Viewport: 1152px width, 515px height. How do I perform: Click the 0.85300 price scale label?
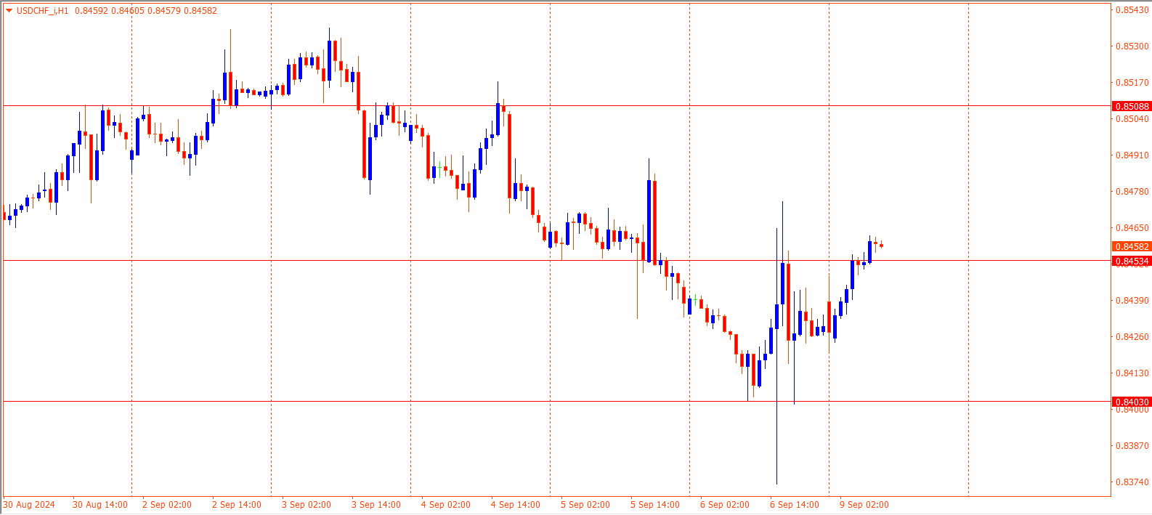click(1132, 46)
